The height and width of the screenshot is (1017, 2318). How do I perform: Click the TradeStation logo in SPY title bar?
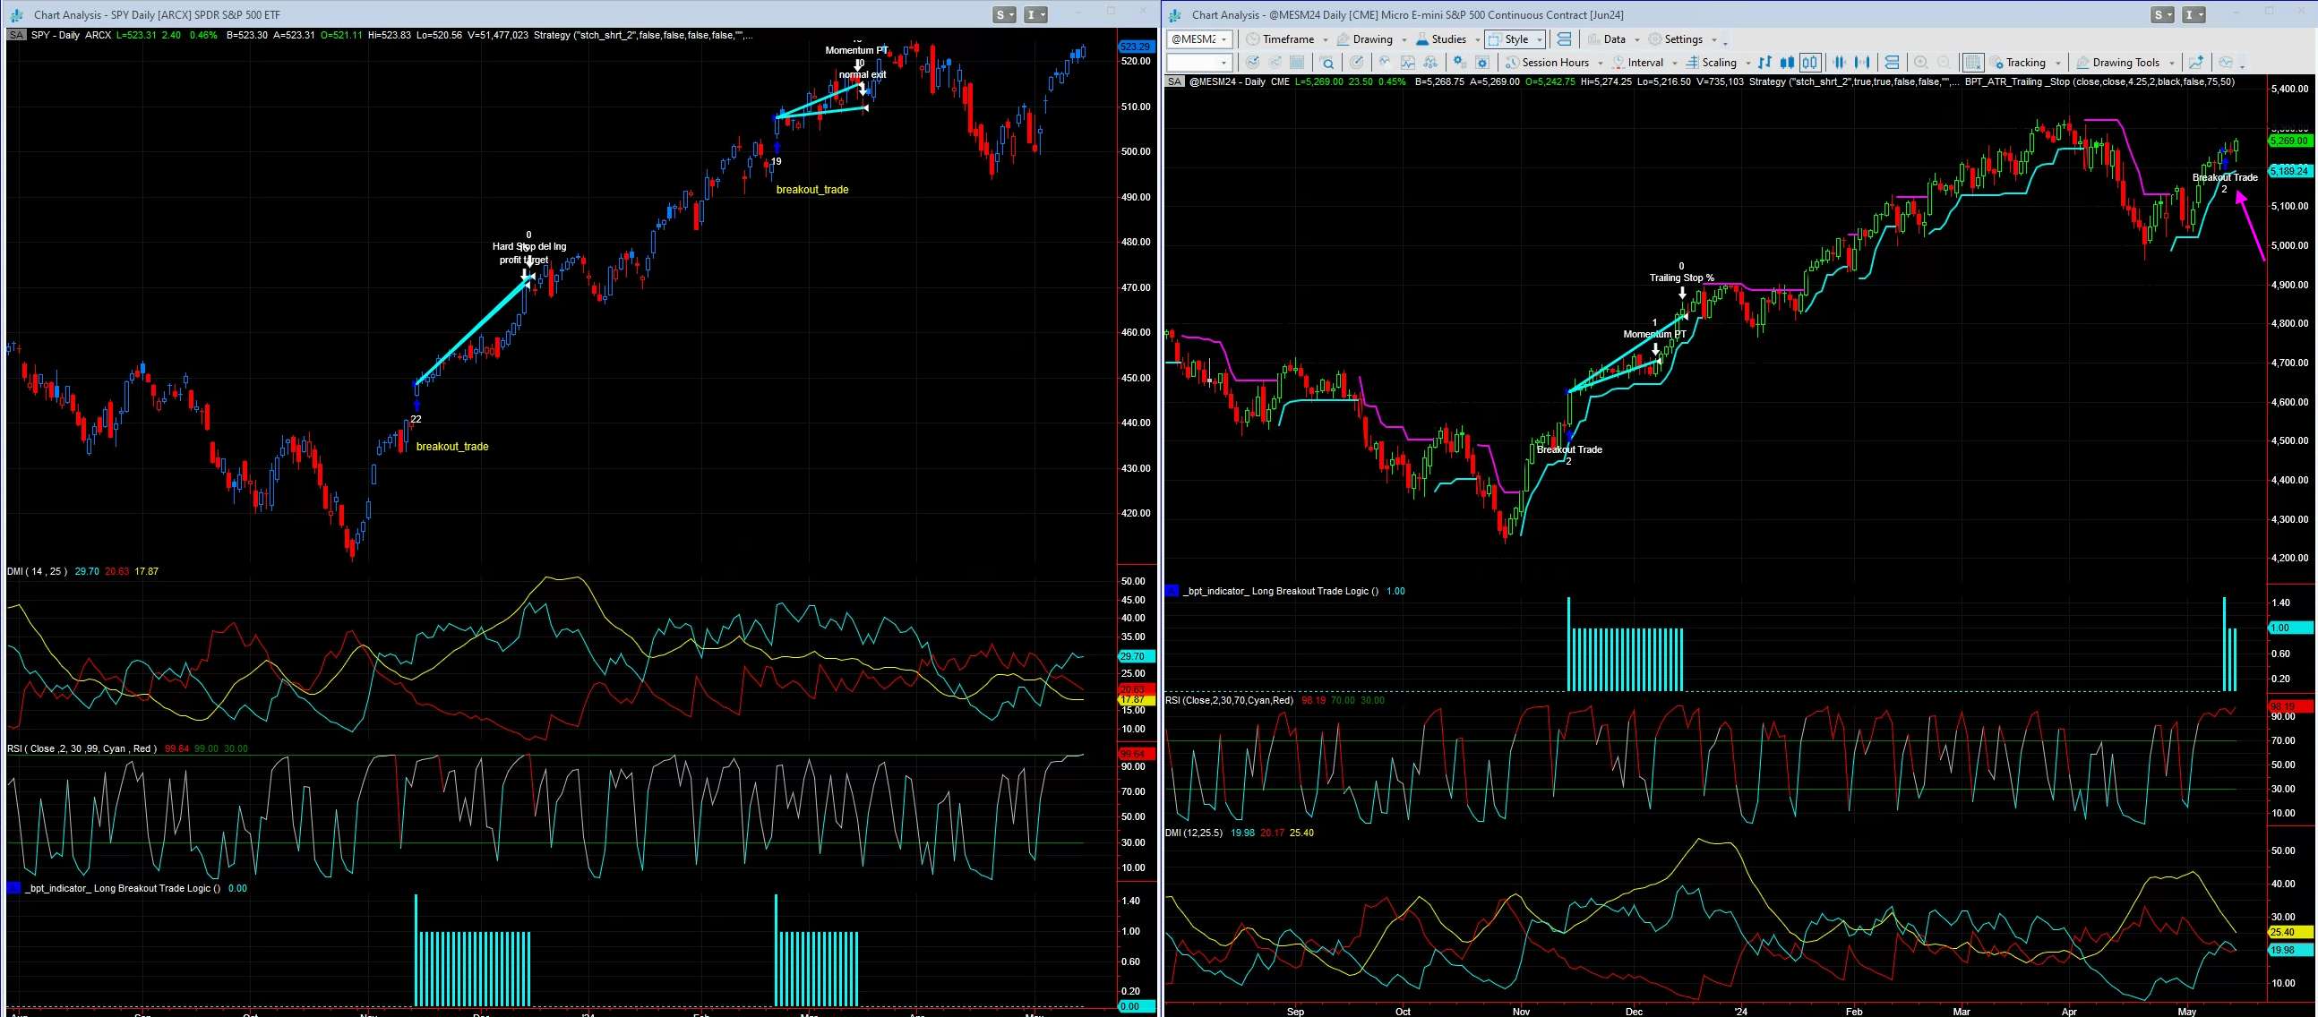pyautogui.click(x=16, y=14)
